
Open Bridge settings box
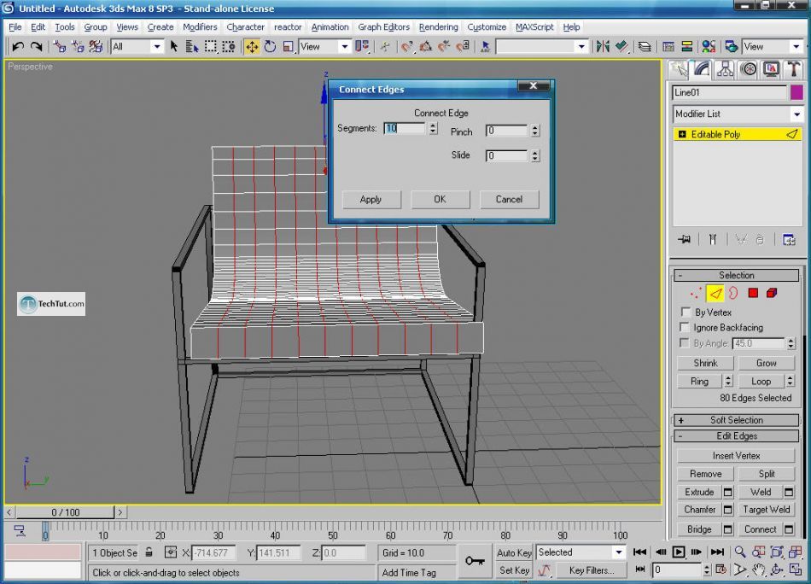pyautogui.click(x=727, y=529)
